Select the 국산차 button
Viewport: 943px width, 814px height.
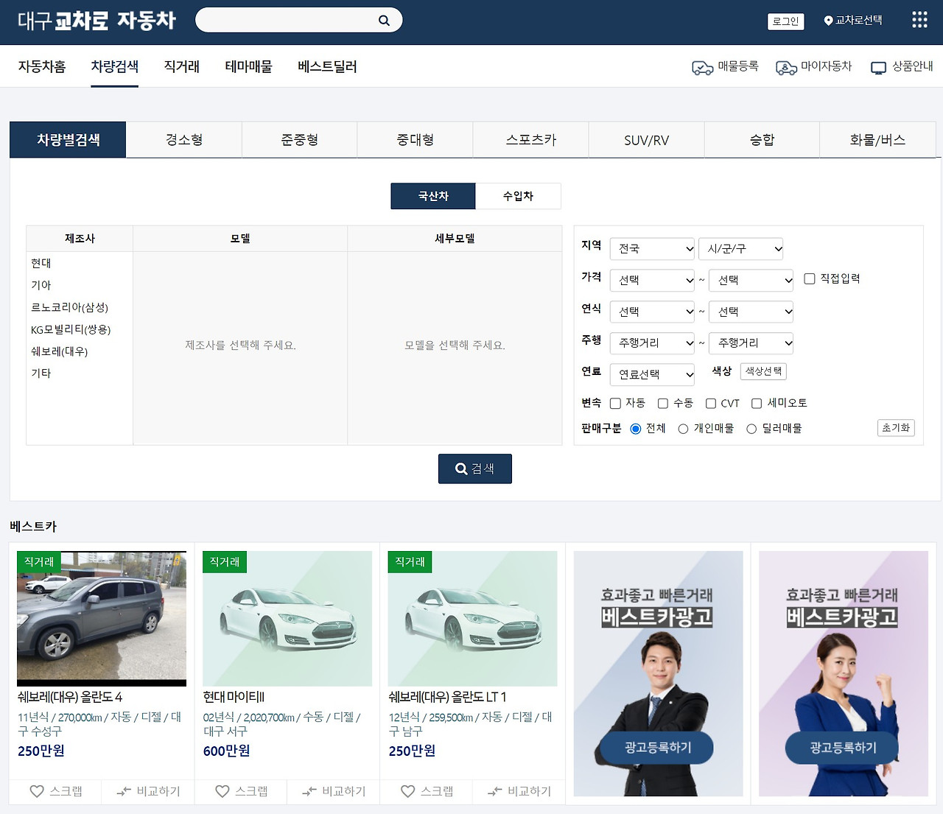(x=433, y=196)
